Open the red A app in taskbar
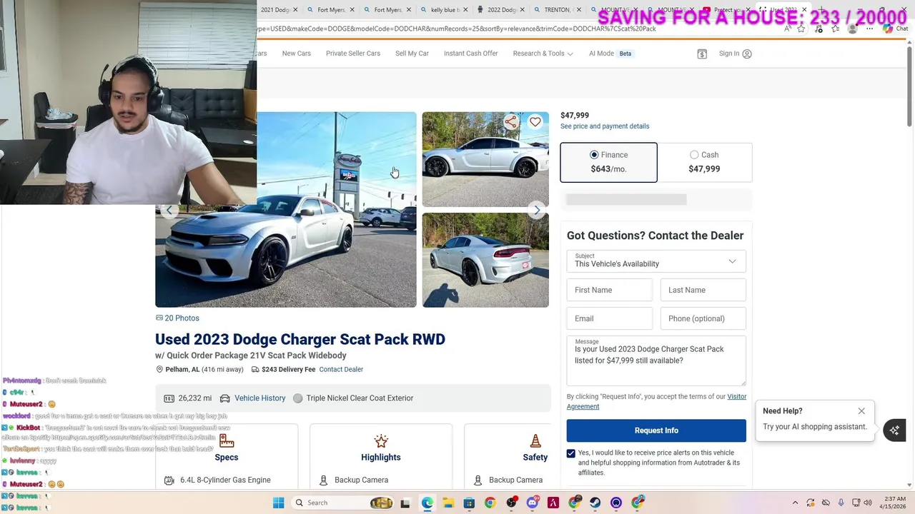Screen dimensions: 915x514 [553, 503]
